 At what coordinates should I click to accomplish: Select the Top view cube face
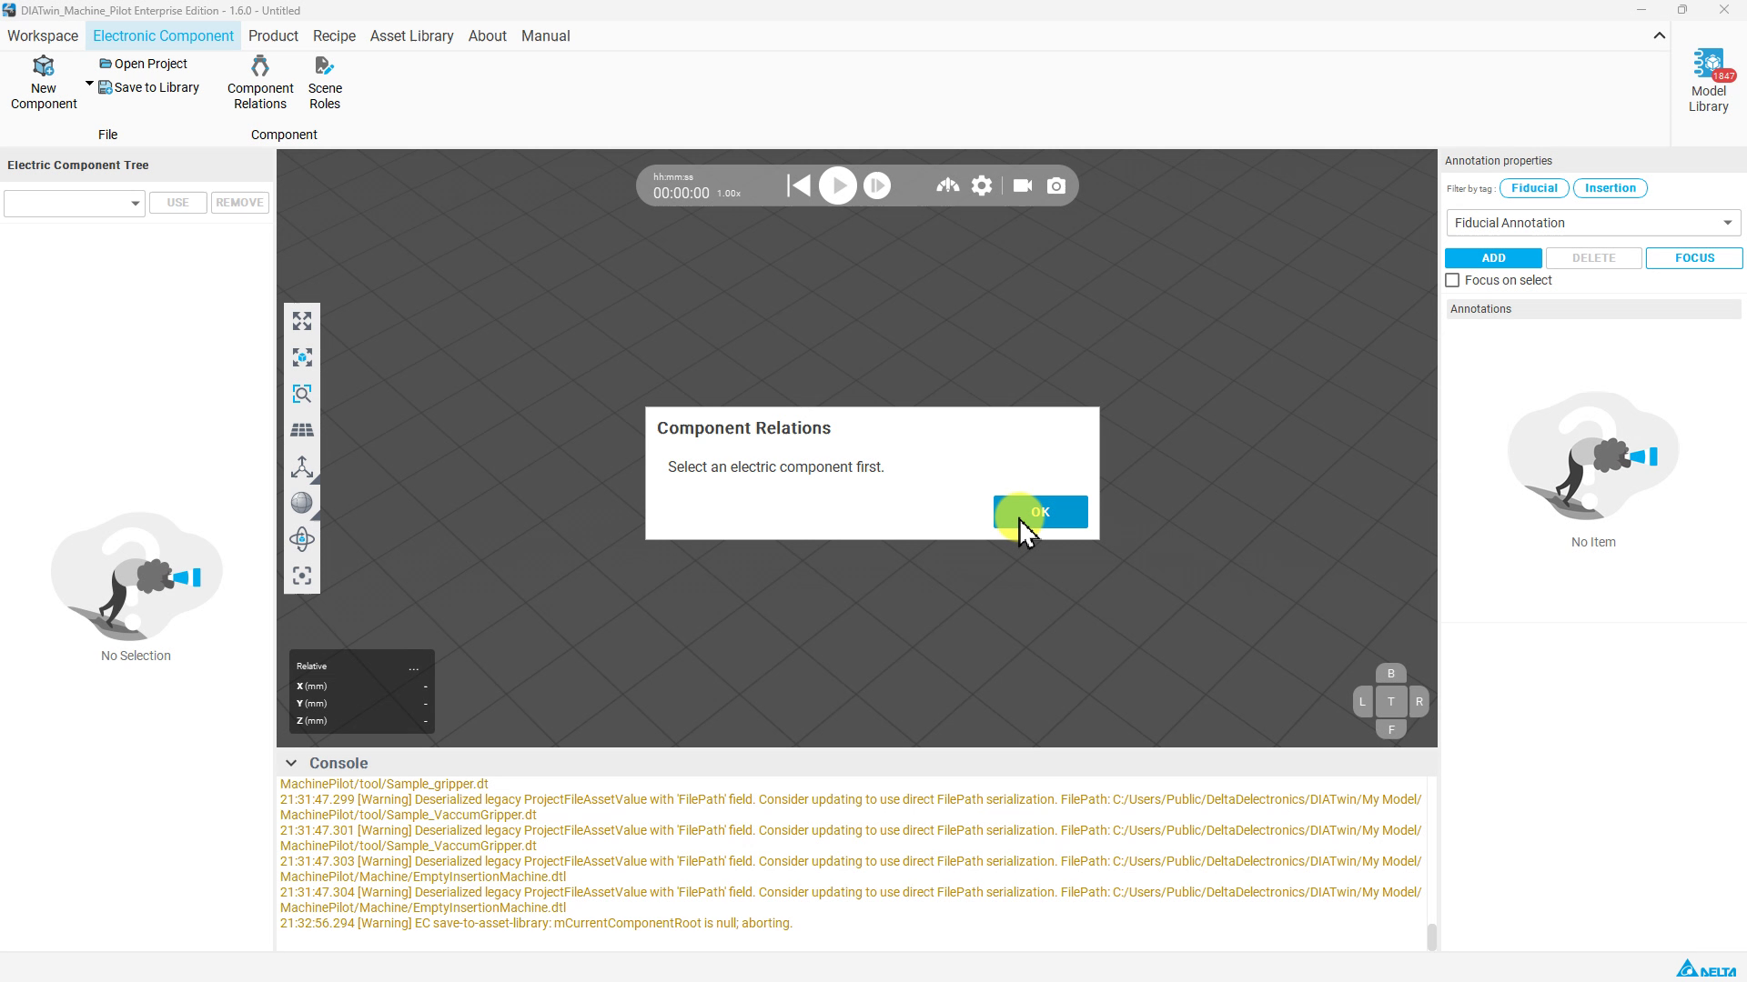pyautogui.click(x=1390, y=701)
